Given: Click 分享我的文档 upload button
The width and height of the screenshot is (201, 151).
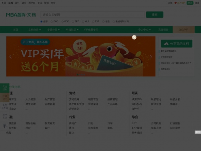Looking at the screenshot, I should click(177, 44).
